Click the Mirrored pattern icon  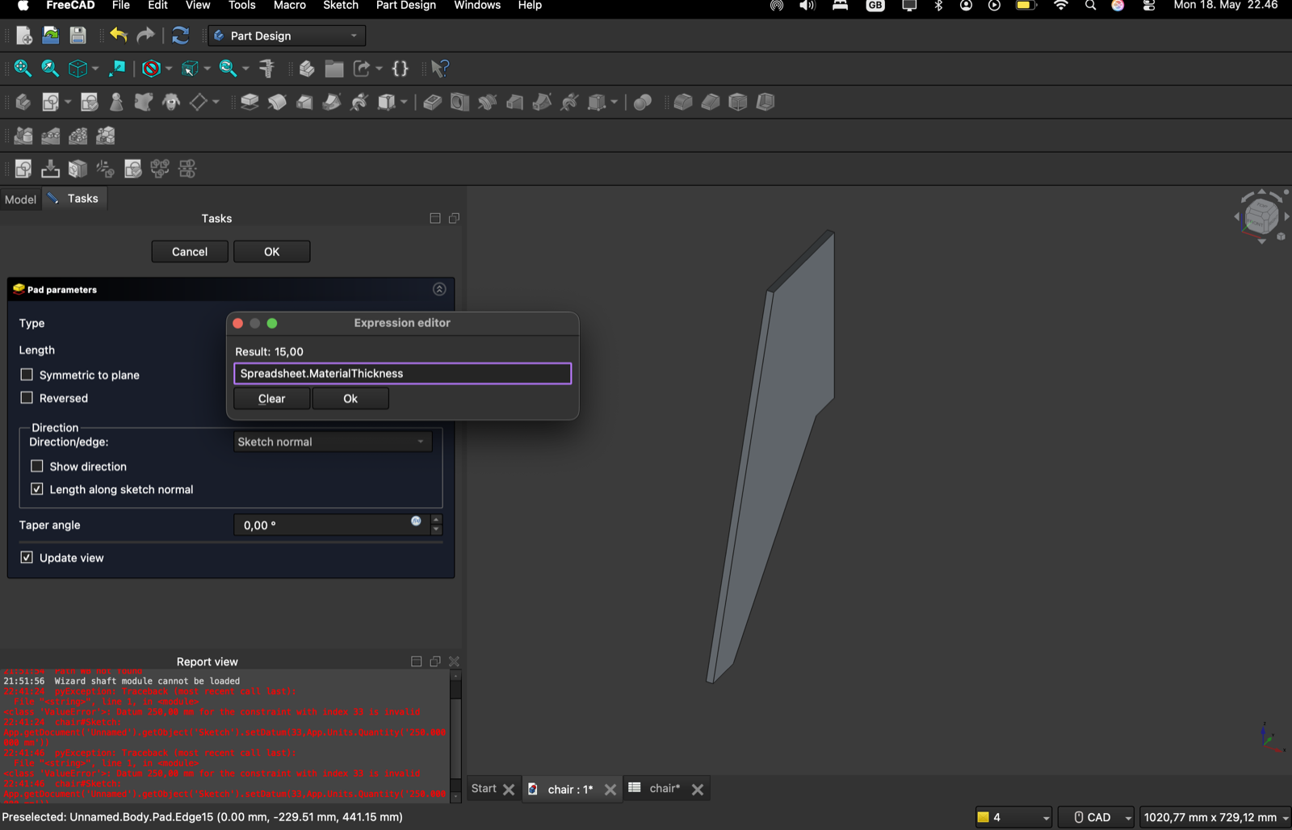pyautogui.click(x=23, y=136)
